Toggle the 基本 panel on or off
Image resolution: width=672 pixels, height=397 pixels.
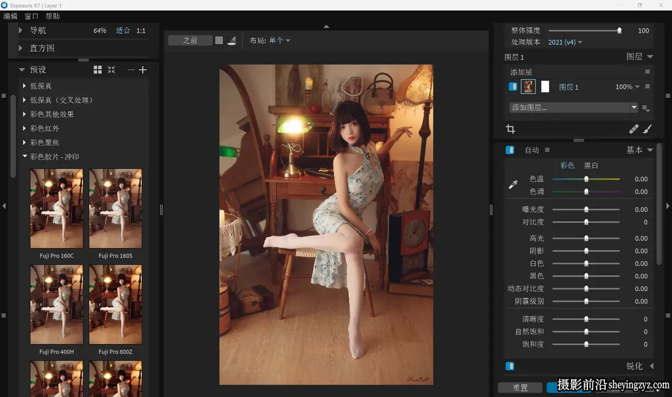click(510, 150)
